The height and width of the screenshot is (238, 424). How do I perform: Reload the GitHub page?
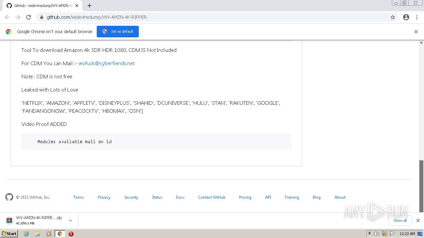click(x=28, y=17)
